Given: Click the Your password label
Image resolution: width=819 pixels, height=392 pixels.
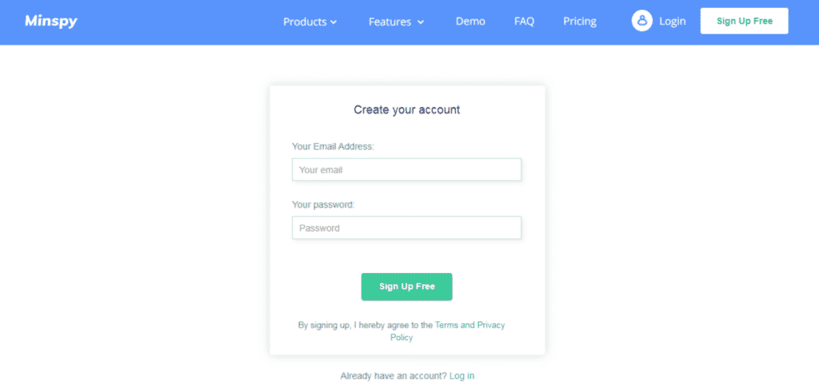Looking at the screenshot, I should click(323, 205).
